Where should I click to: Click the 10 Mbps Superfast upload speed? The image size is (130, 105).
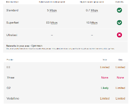point(92,23)
